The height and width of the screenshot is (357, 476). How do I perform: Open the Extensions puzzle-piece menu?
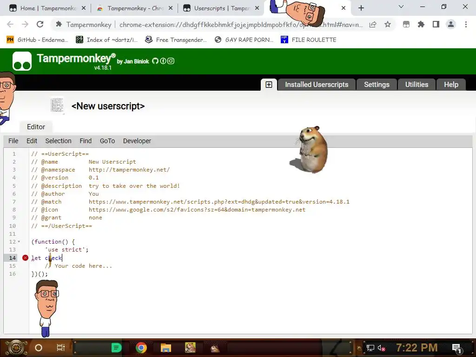pos(421,25)
